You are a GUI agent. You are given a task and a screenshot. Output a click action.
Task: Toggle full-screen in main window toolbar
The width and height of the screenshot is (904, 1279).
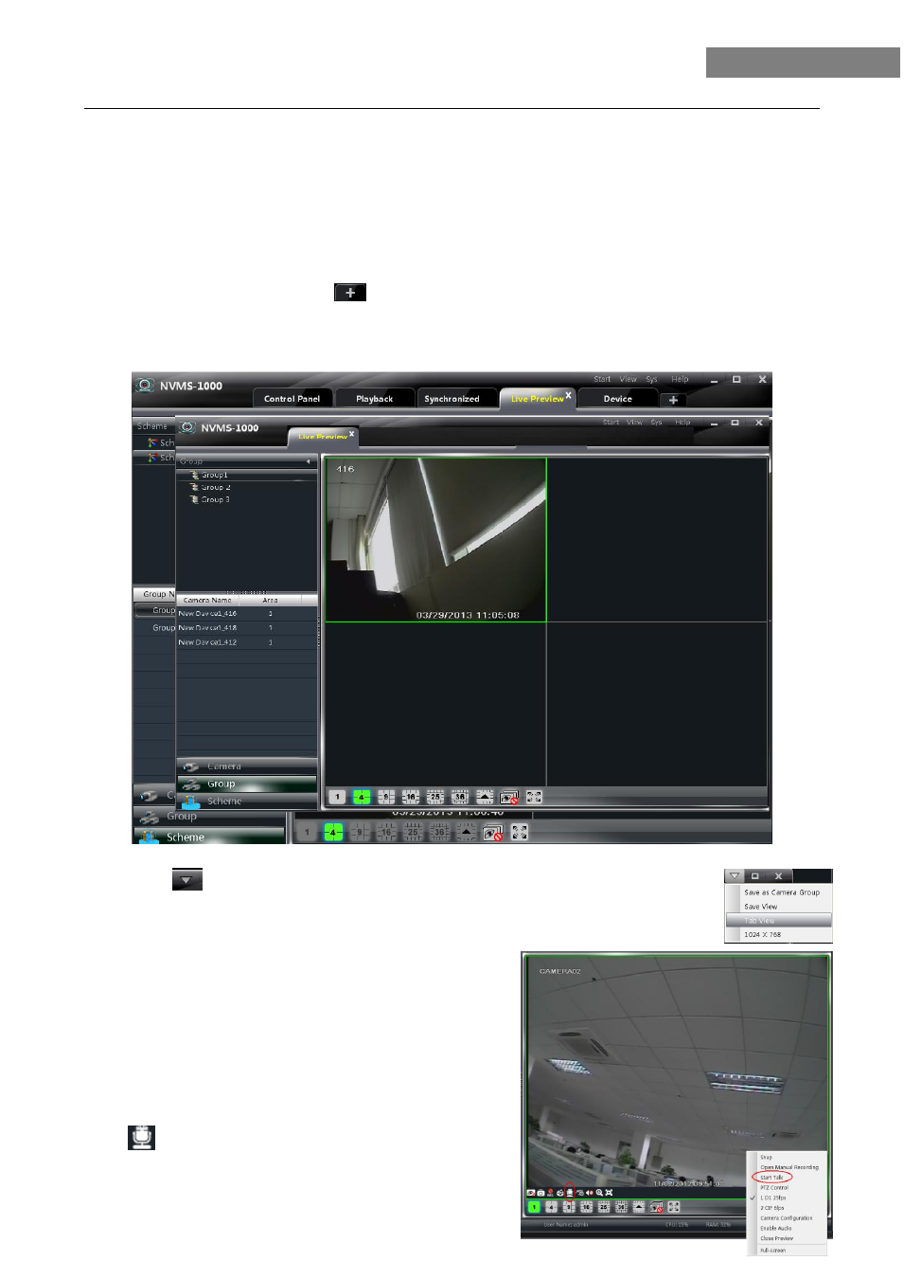coord(520,833)
